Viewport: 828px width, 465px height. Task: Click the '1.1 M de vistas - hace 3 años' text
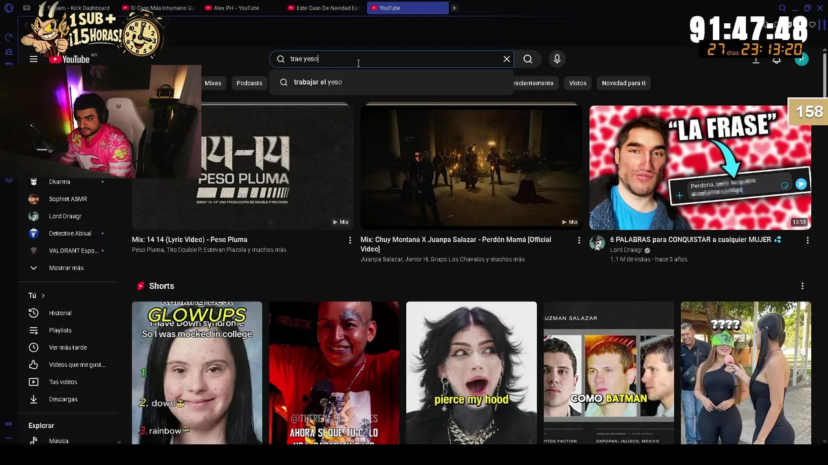click(x=649, y=259)
